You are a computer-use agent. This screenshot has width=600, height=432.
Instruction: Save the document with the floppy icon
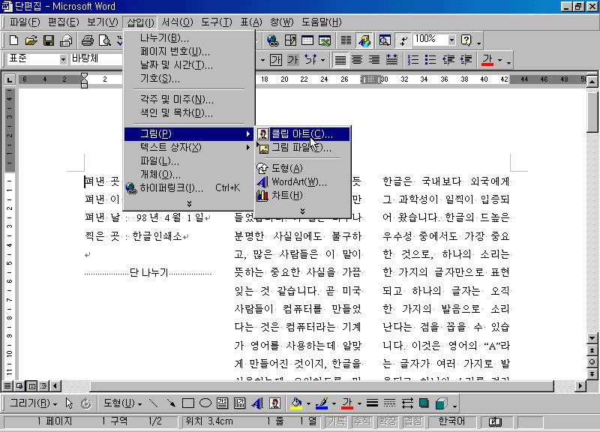(49, 40)
